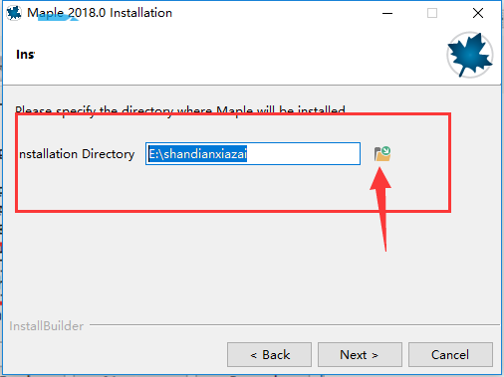Click the empty space inside the directory field

303,154
